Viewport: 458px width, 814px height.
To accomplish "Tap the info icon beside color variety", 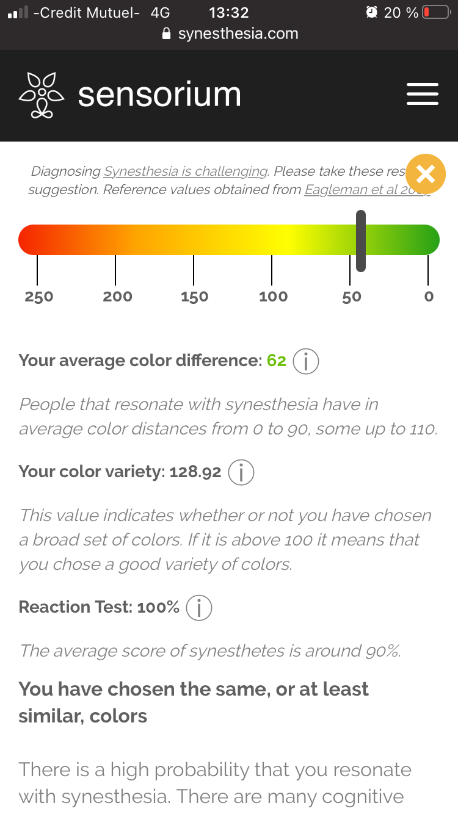I will pyautogui.click(x=241, y=472).
